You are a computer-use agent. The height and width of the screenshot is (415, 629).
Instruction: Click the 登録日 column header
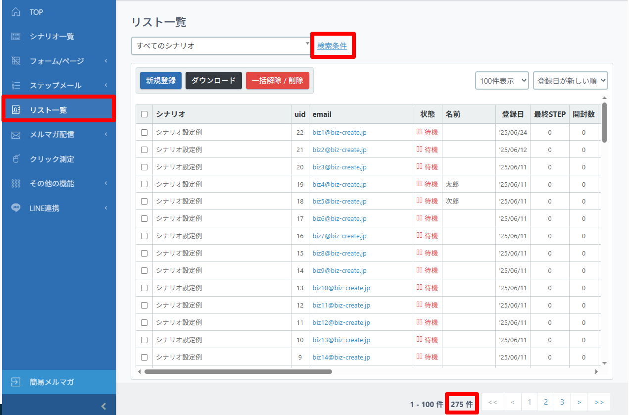(x=513, y=114)
